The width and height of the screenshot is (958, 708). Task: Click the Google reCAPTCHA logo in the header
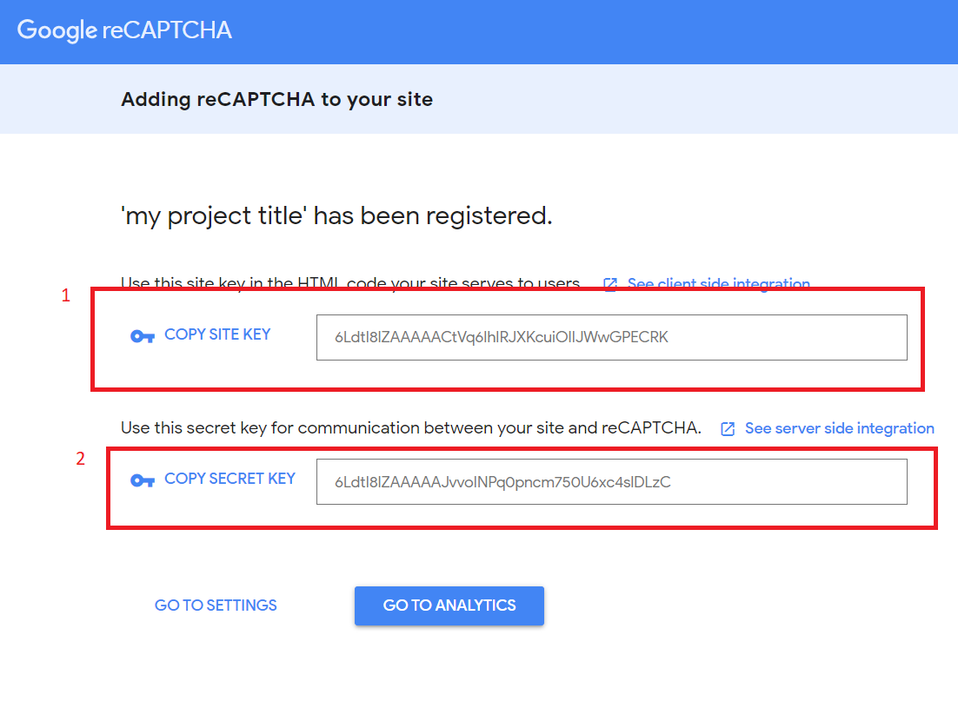124,30
